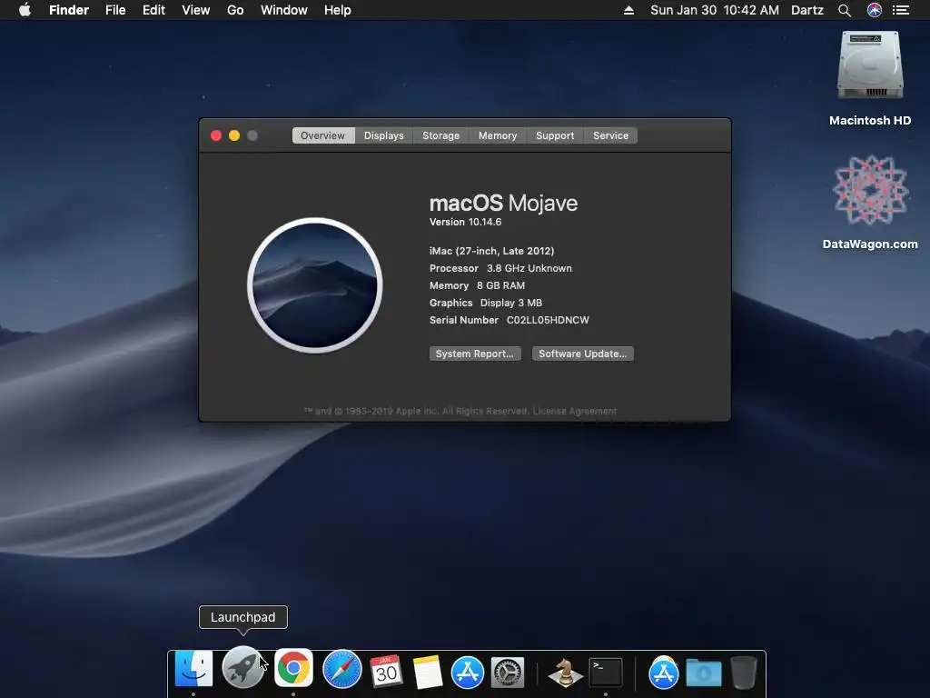This screenshot has width=930, height=698.
Task: Open the Trash in the Dock
Action: coord(744,673)
